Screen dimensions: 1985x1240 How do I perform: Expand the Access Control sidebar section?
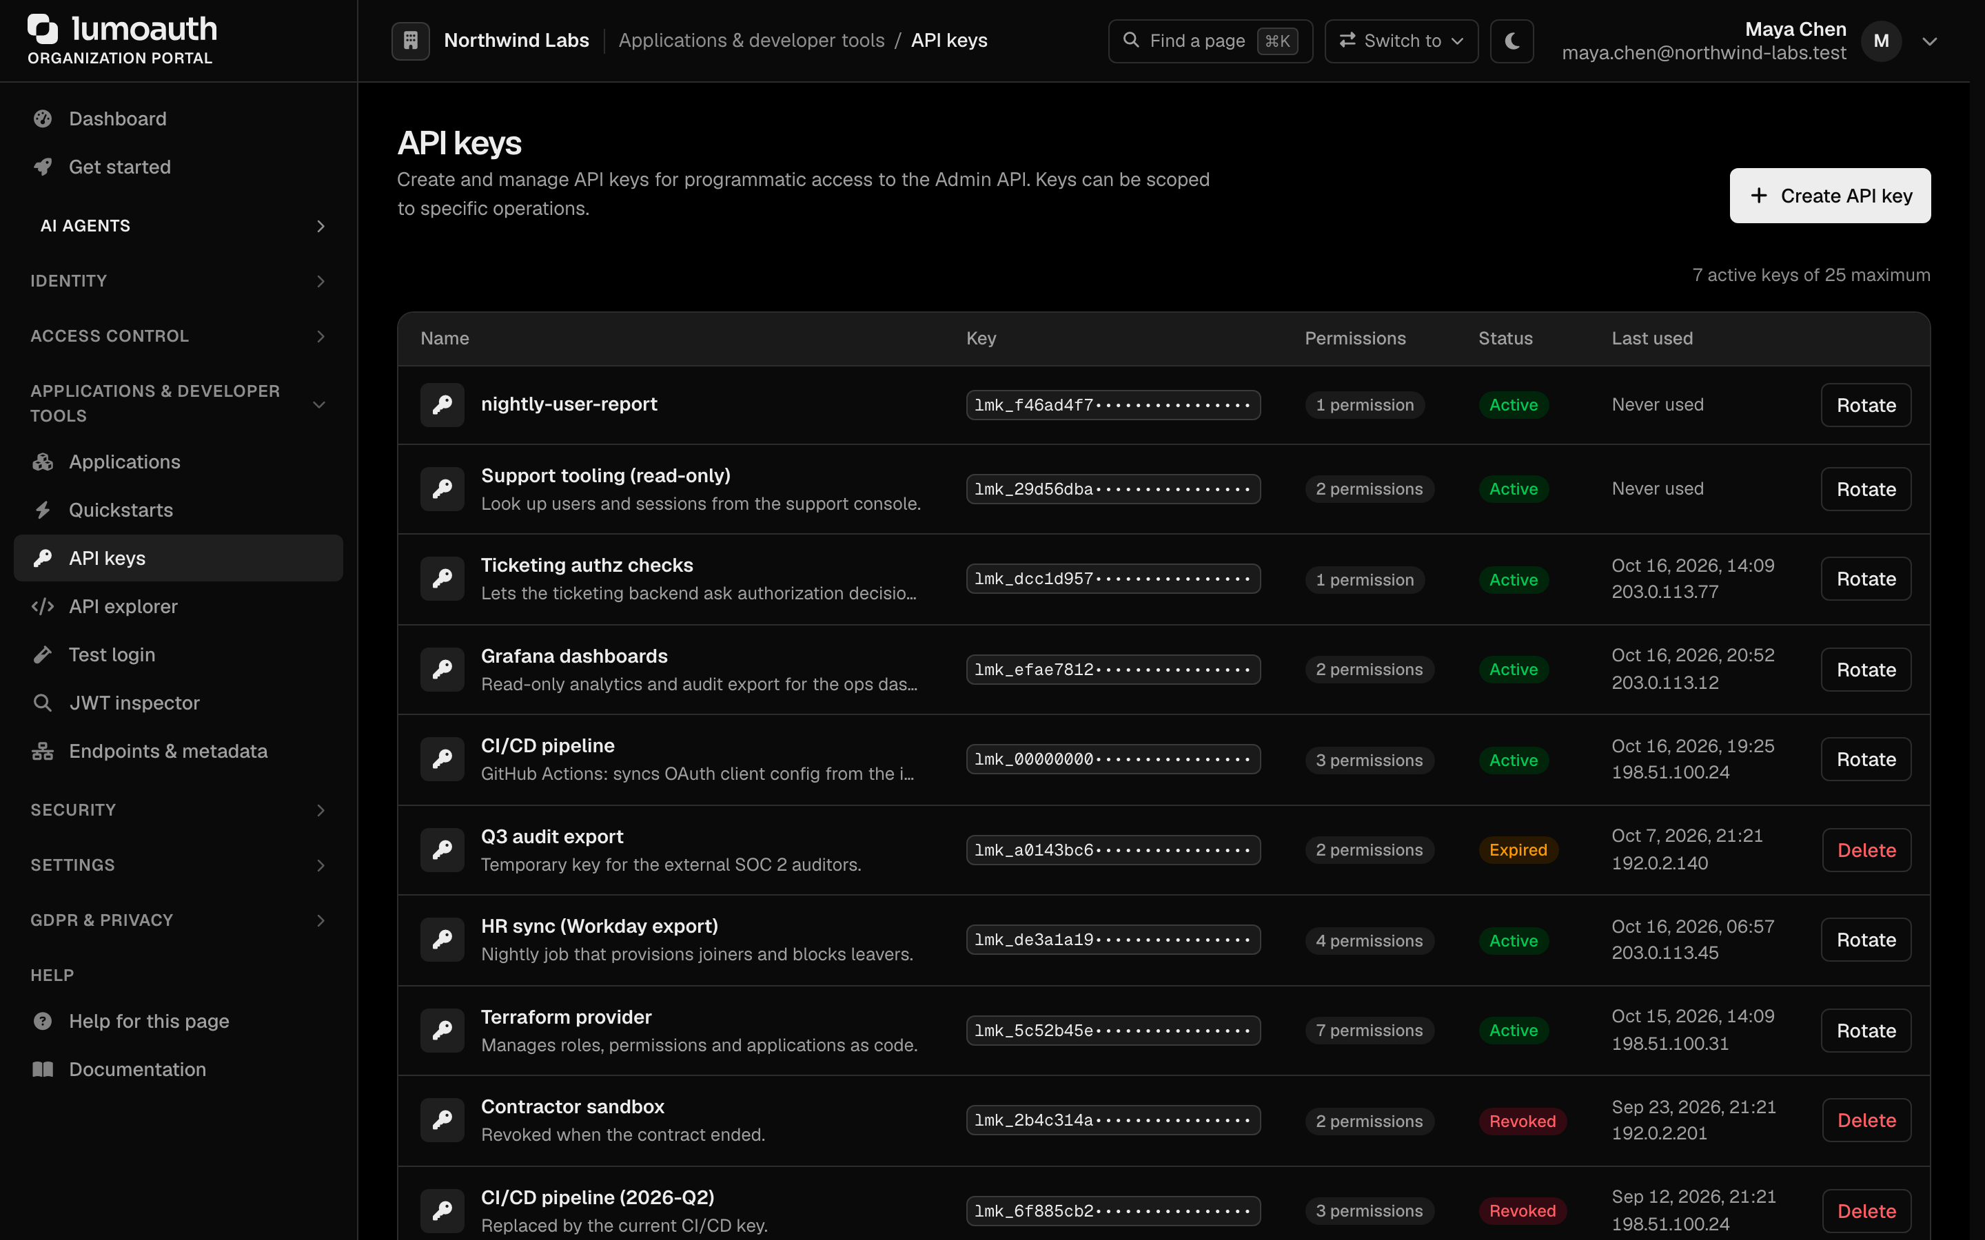(179, 336)
